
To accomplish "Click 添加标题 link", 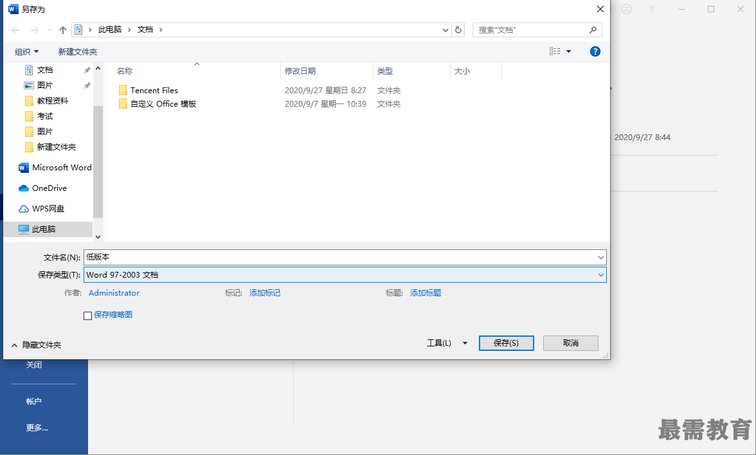I will point(426,293).
